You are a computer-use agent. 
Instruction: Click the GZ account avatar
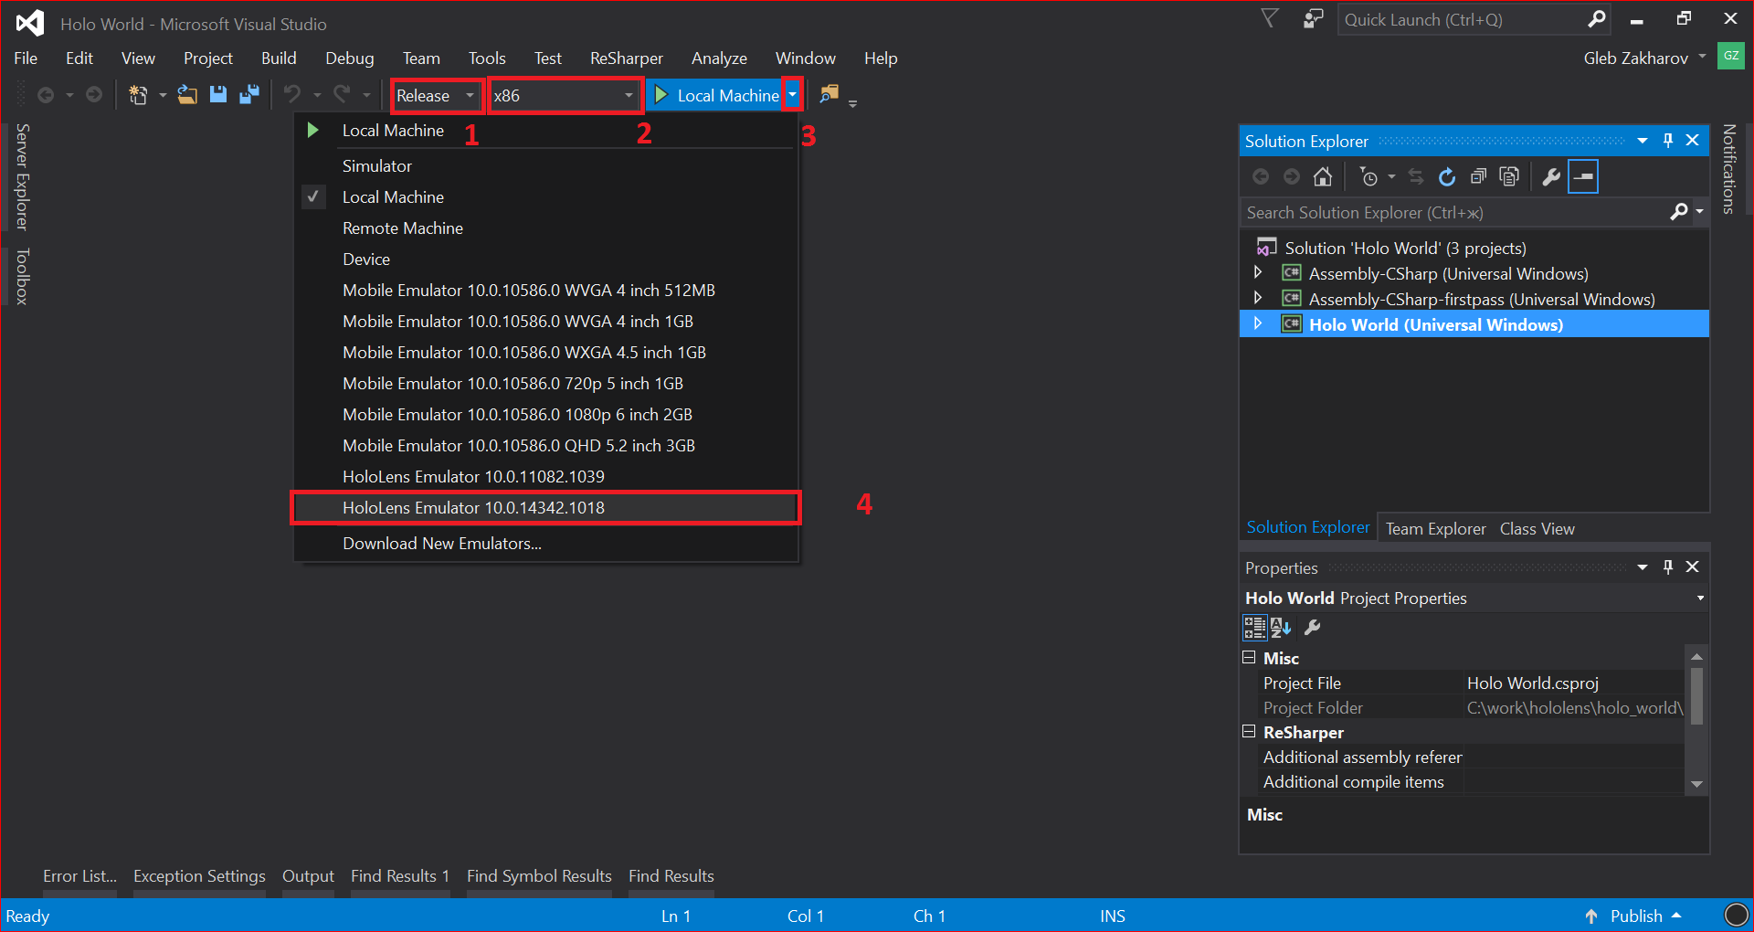[x=1731, y=57]
